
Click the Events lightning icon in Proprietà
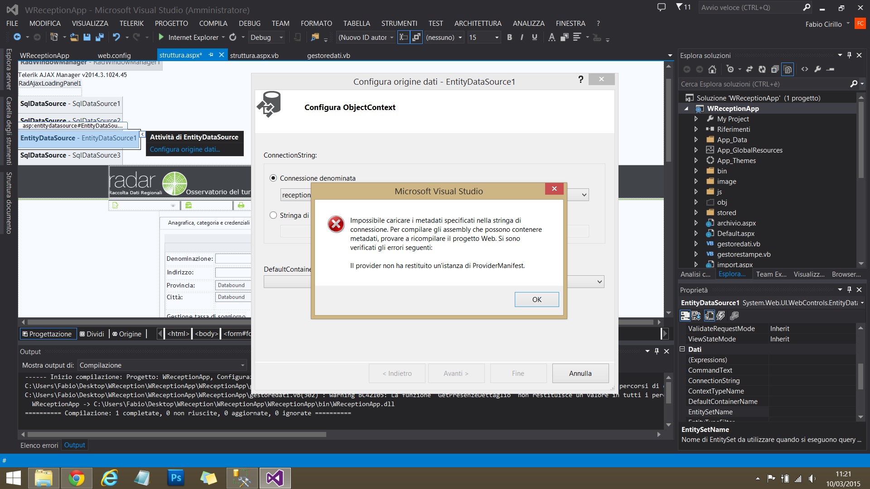coord(721,316)
